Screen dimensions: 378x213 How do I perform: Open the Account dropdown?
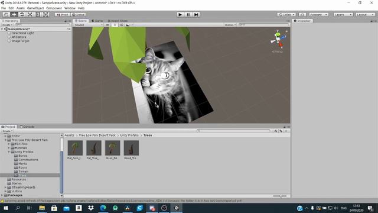point(318,15)
